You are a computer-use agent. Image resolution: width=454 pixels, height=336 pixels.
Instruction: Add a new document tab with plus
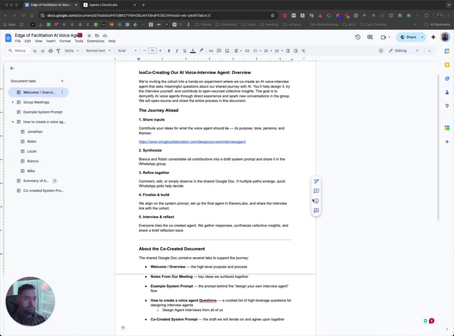62,81
